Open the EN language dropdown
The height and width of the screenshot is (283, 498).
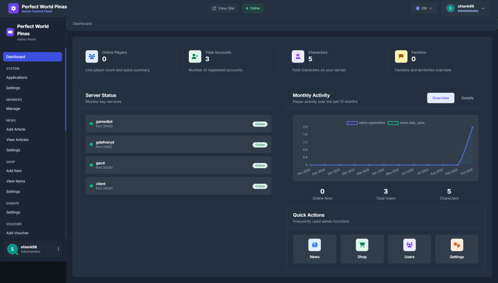point(424,8)
